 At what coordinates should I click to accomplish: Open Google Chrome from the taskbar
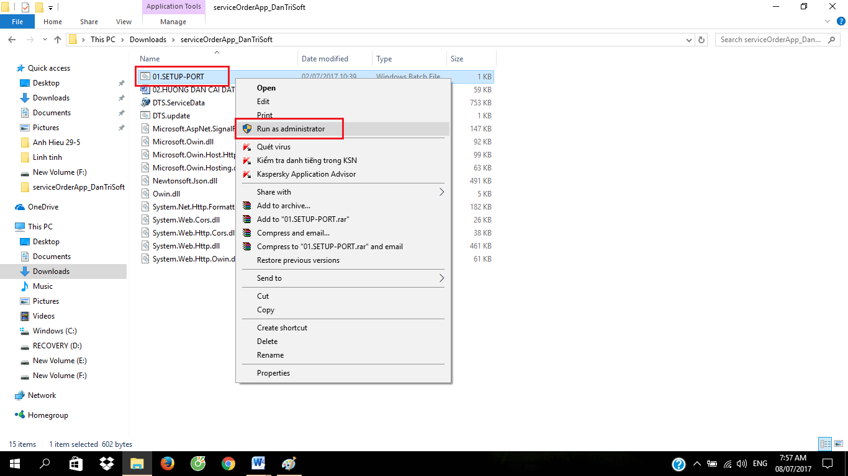click(228, 464)
